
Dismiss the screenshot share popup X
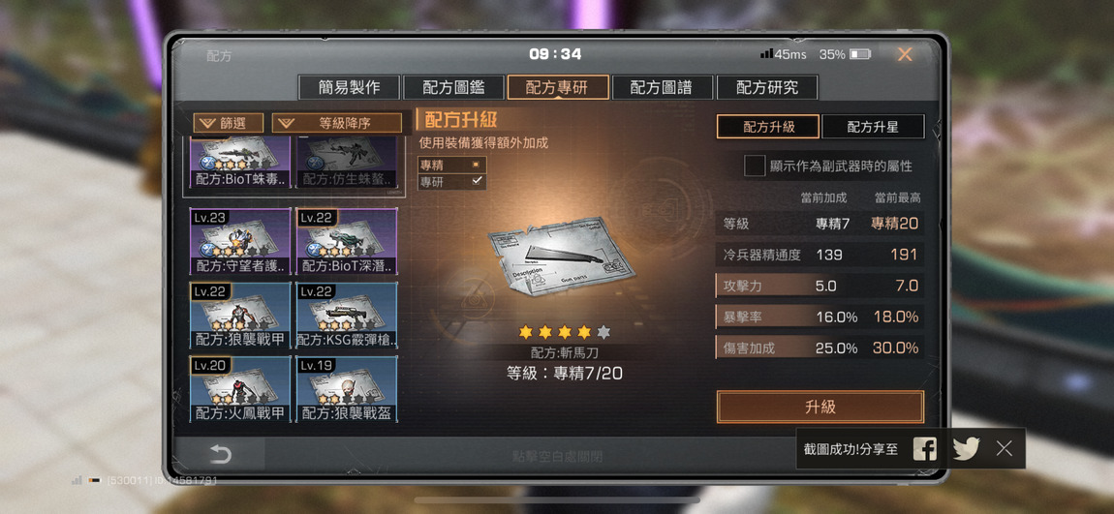click(1004, 448)
